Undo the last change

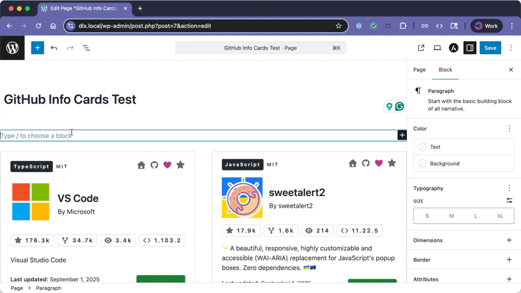click(x=54, y=48)
